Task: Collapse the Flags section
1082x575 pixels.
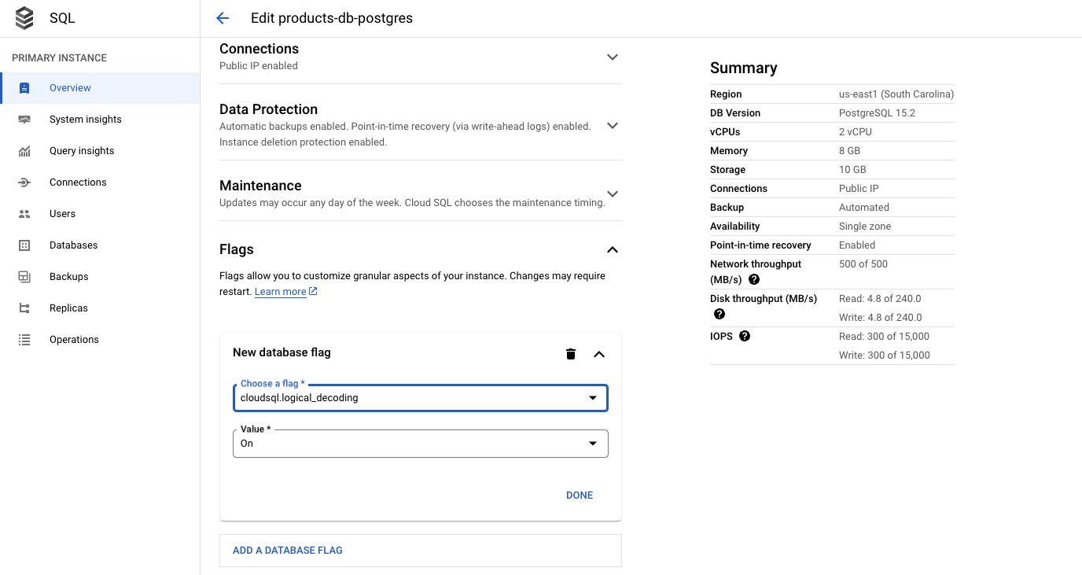Action: point(613,249)
